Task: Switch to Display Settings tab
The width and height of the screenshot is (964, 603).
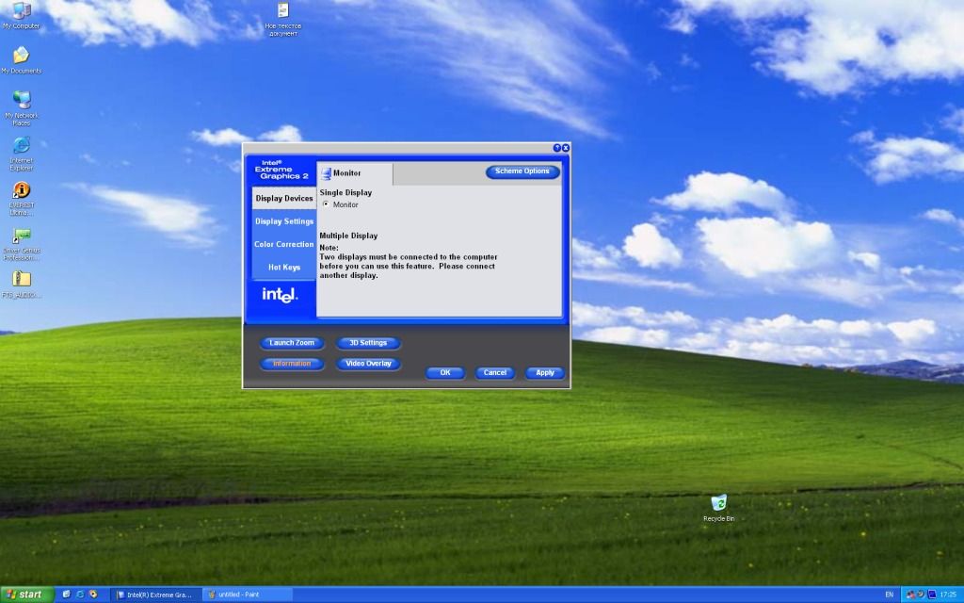Action: point(284,221)
